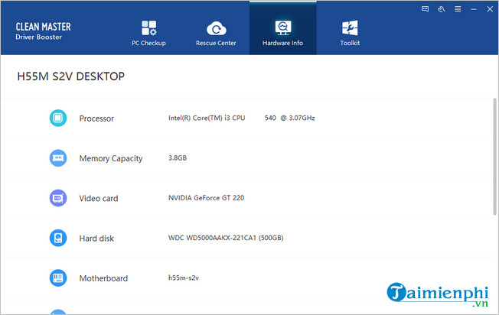Open the Toolkit tab
Image resolution: width=499 pixels, height=315 pixels.
click(350, 32)
